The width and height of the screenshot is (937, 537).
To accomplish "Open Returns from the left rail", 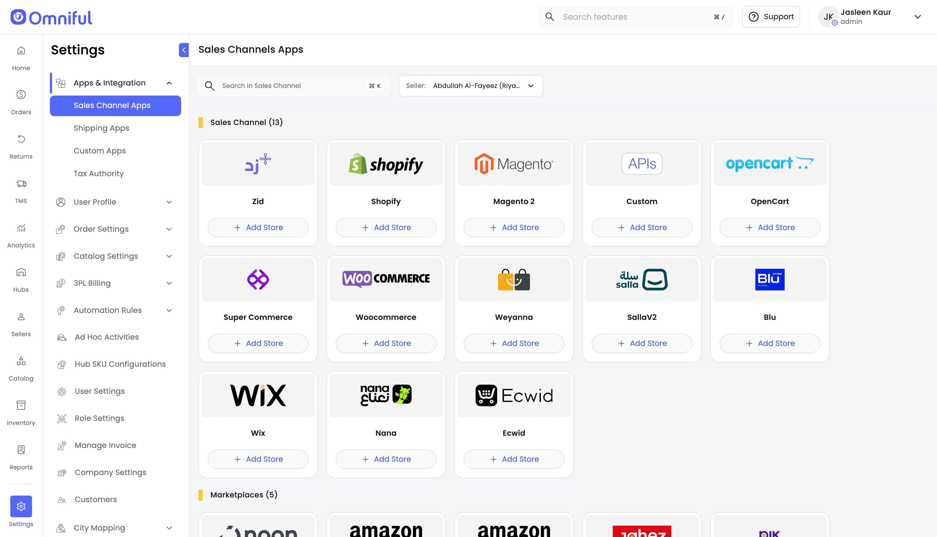I will point(21,146).
